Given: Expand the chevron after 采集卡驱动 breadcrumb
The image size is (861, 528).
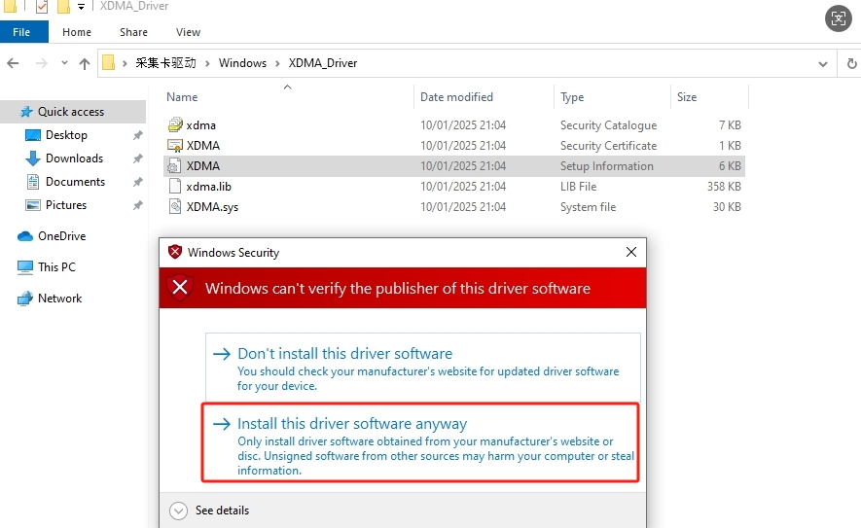Looking at the screenshot, I should (207, 63).
